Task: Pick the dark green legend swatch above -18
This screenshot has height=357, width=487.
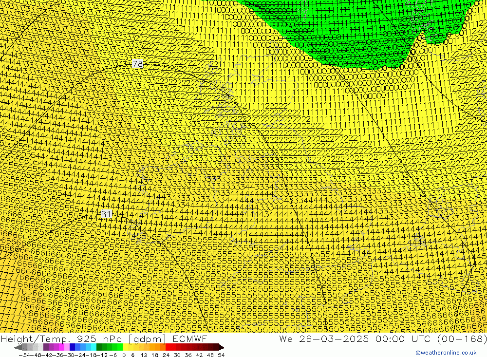Action: pos(99,348)
